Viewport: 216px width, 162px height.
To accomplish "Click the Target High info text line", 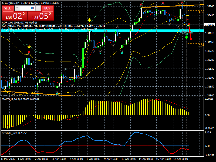I will tap(50, 29).
